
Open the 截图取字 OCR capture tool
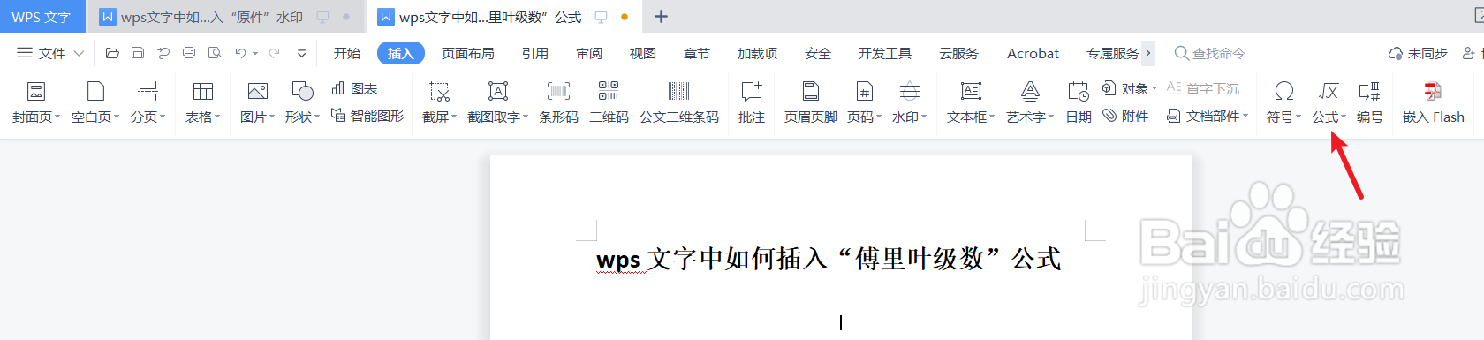click(x=498, y=102)
